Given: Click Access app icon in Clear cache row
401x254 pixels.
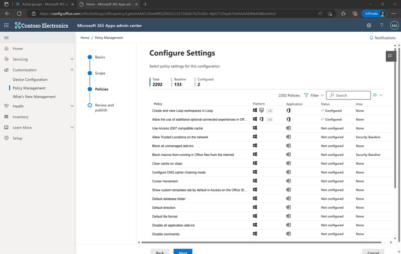Looking at the screenshot, I should click(x=289, y=163).
